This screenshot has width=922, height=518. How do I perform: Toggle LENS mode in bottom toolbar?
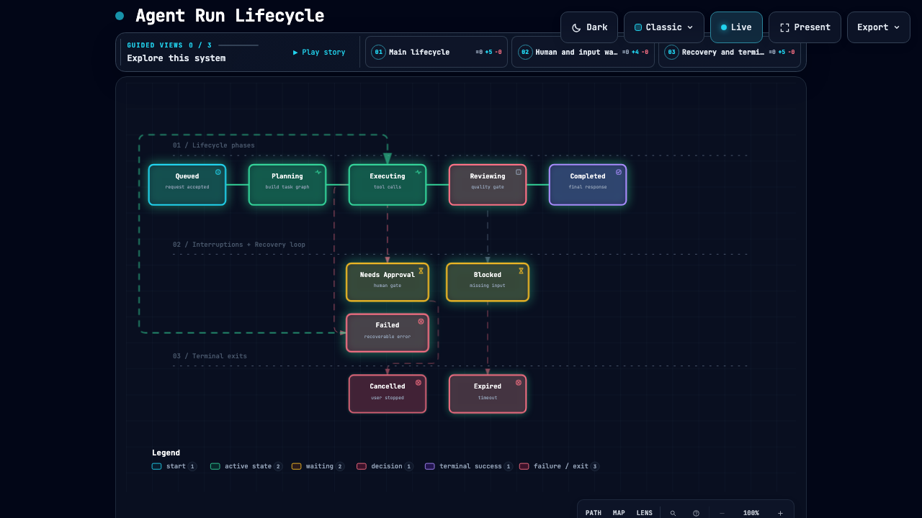(x=645, y=513)
